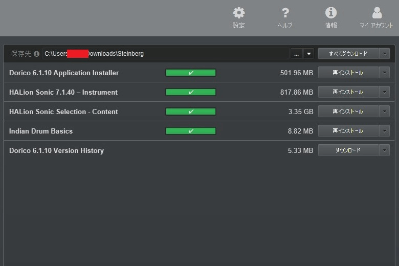Image resolution: width=399 pixels, height=266 pixels.
Task: Open dropdown arrow for Dorico Version History
Action: 384,150
